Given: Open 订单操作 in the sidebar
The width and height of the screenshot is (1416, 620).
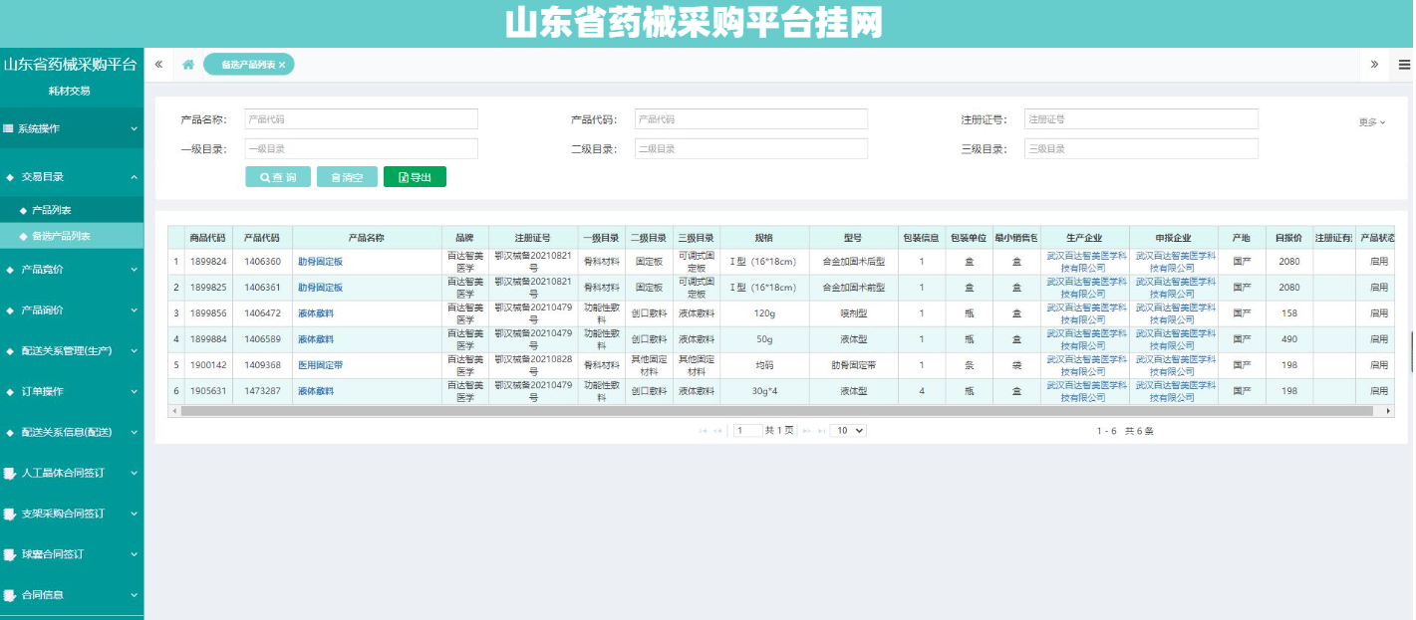Looking at the screenshot, I should point(72,391).
